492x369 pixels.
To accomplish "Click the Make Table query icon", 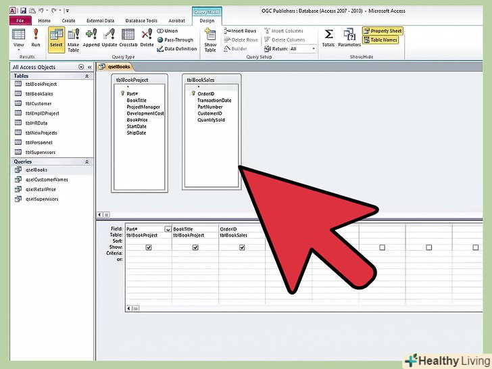I will 74,34.
